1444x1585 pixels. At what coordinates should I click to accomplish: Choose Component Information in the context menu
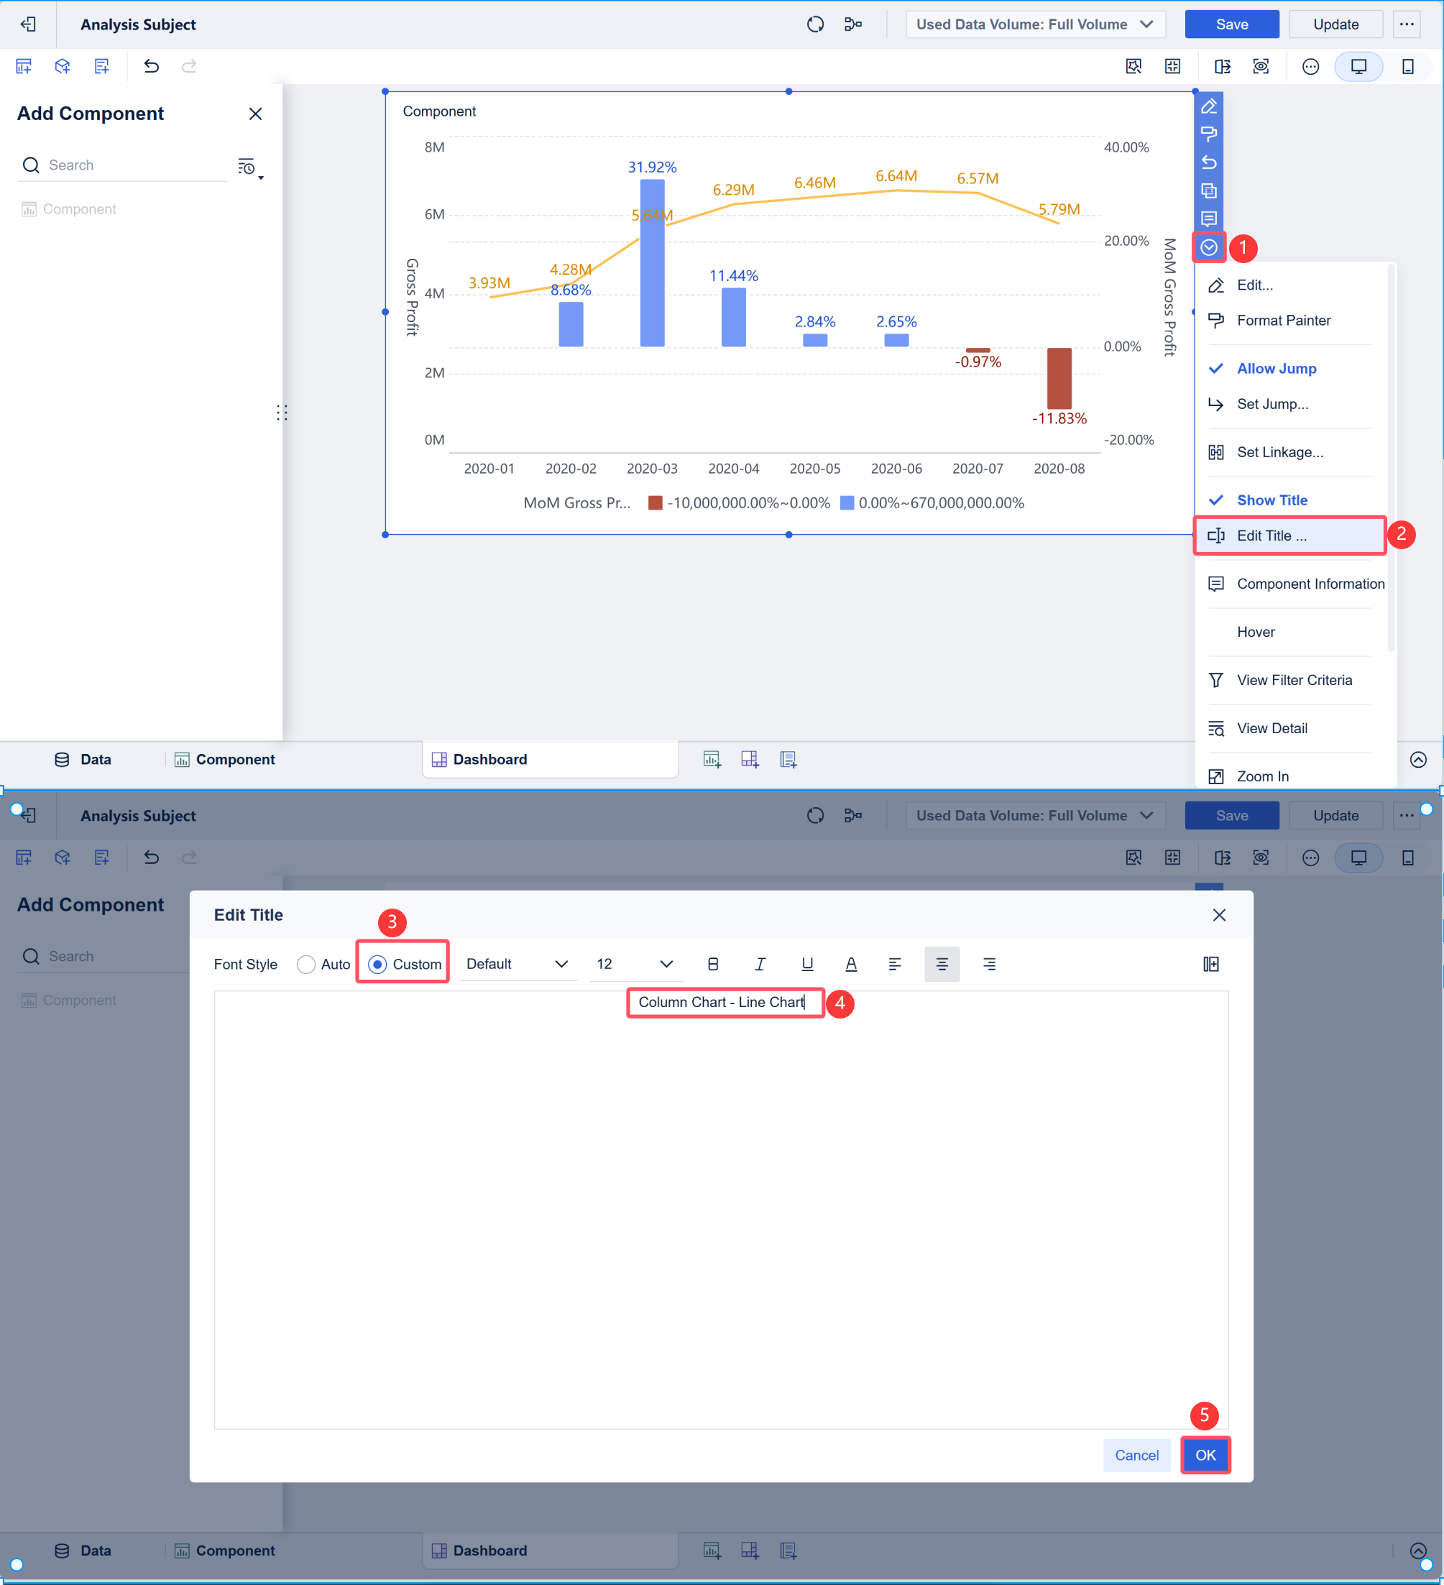coord(1289,584)
